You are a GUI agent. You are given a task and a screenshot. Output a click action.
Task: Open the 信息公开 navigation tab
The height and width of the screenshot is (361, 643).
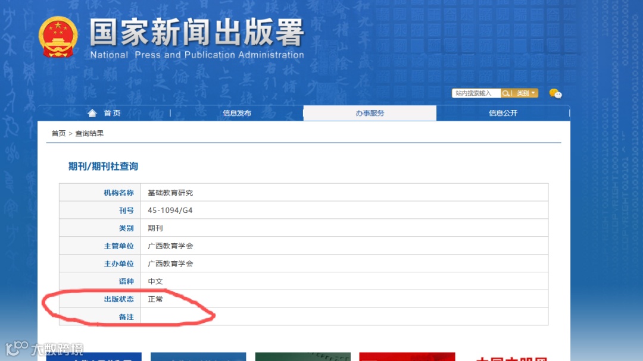502,113
